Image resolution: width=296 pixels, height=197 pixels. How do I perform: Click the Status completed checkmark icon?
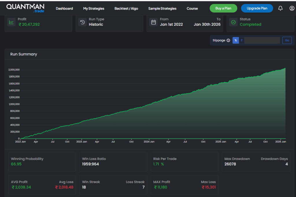[x=234, y=22]
